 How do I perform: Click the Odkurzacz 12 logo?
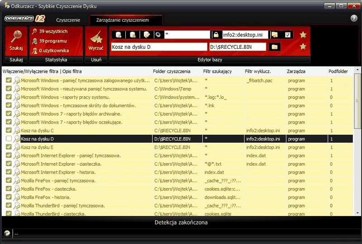(25, 19)
